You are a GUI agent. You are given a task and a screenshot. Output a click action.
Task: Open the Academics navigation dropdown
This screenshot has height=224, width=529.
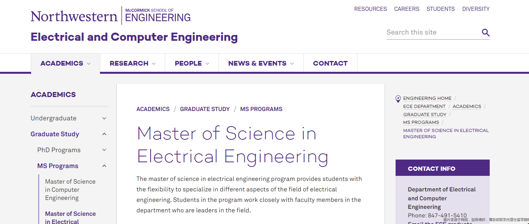pyautogui.click(x=65, y=63)
